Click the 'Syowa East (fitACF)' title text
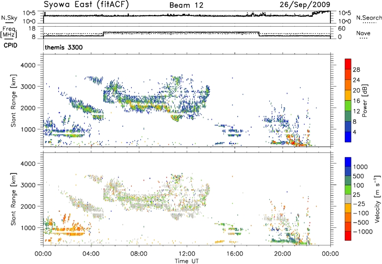The image size is (382, 264). pyautogui.click(x=86, y=4)
